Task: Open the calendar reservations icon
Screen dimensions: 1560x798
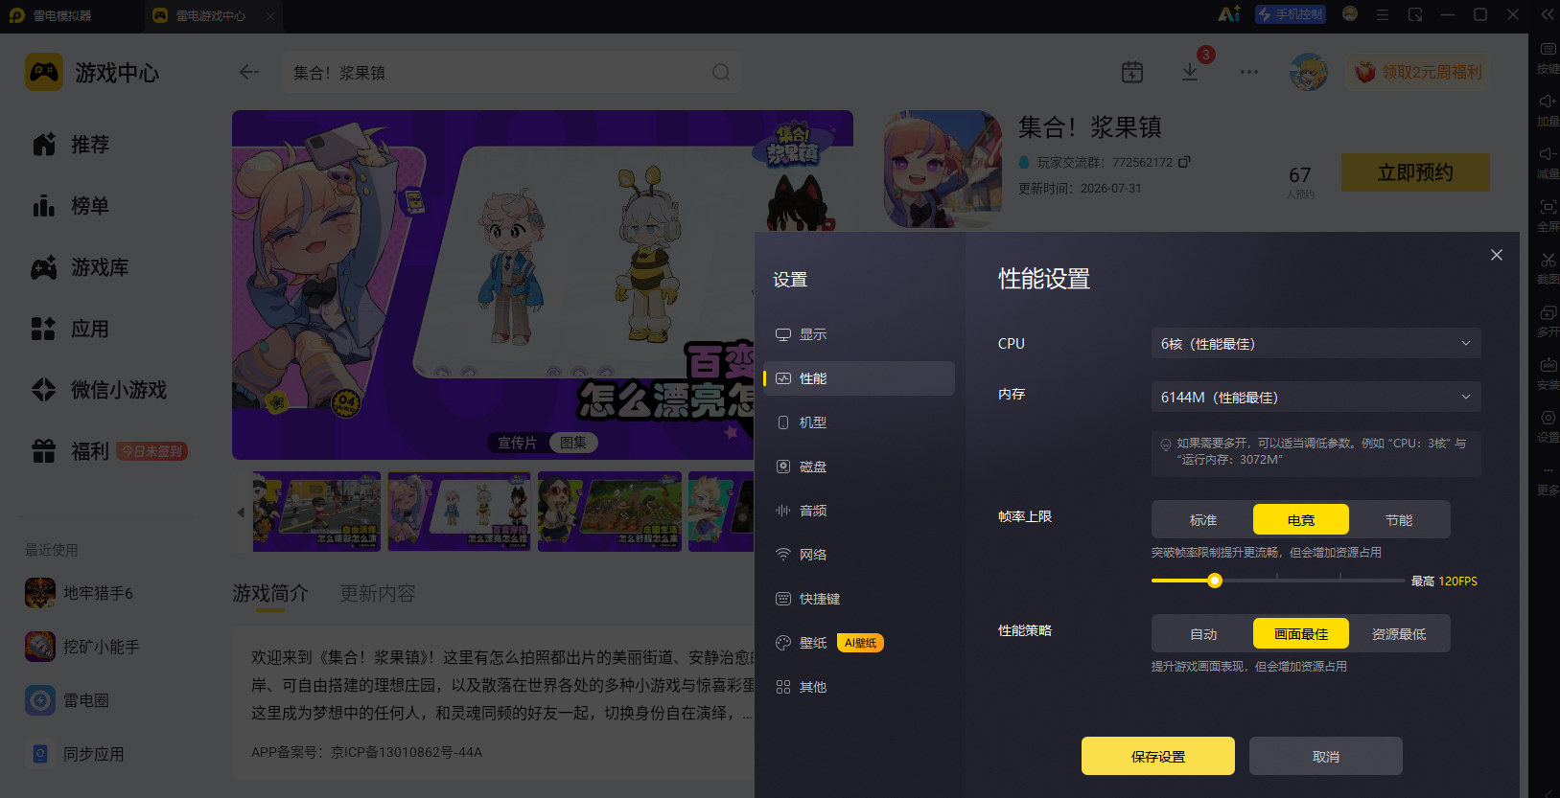Action: point(1132,72)
